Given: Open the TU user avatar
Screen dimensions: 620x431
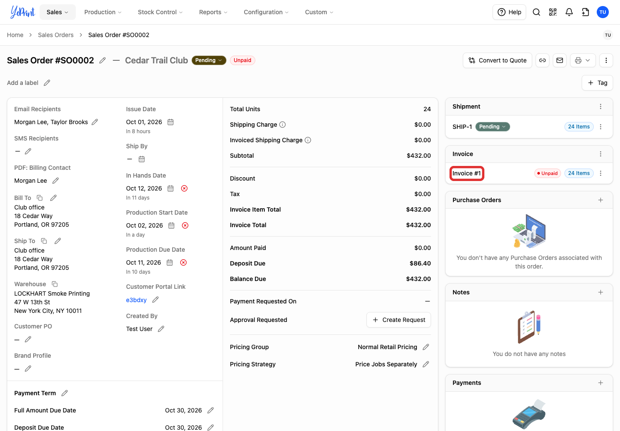Looking at the screenshot, I should tap(603, 12).
